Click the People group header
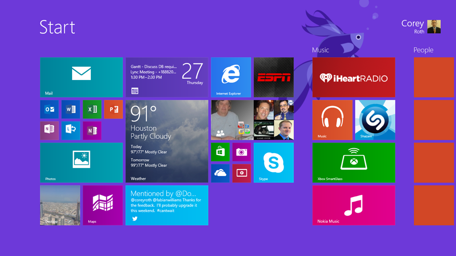Image resolution: width=456 pixels, height=256 pixels. click(x=423, y=50)
